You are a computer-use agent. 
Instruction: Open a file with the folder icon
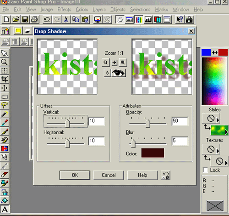(x=16, y=19)
